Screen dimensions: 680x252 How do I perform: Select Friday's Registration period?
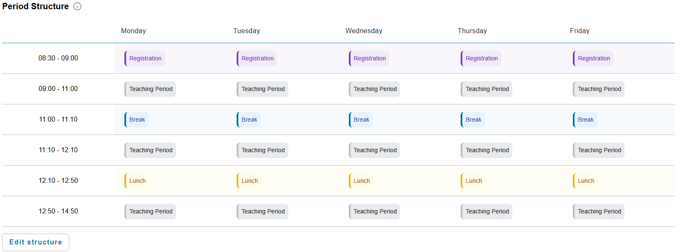[x=593, y=58]
